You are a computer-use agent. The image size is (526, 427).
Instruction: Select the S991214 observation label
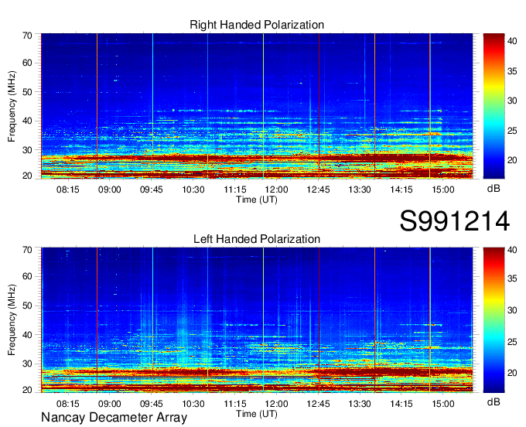[455, 221]
